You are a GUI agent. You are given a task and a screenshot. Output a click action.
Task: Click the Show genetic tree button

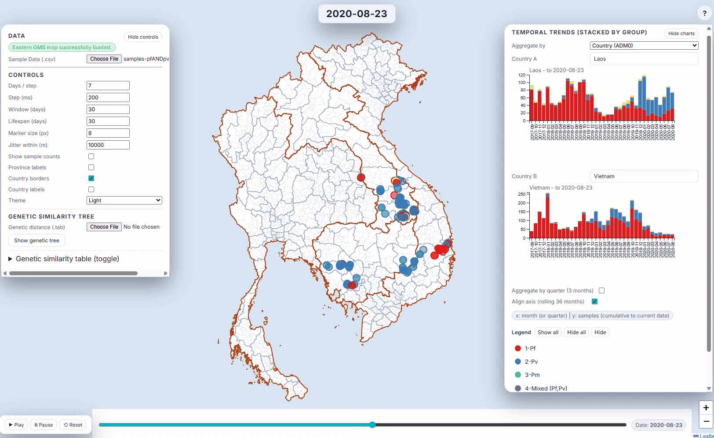click(x=36, y=241)
